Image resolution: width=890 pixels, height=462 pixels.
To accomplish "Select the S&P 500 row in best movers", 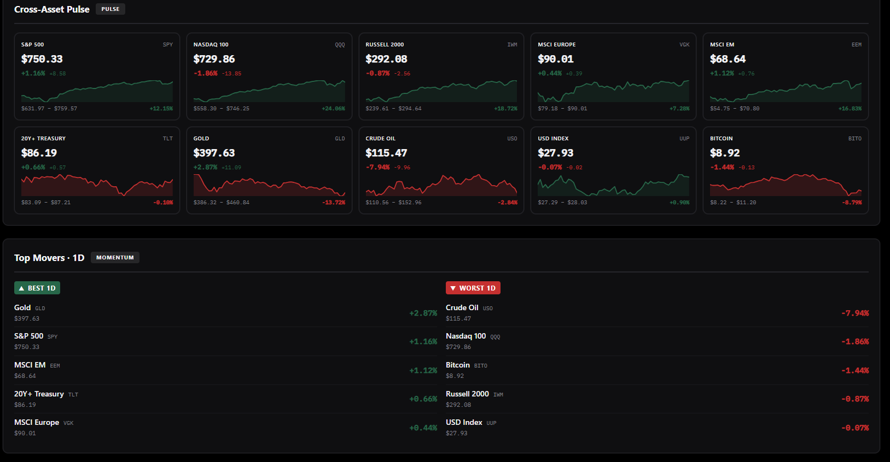I will pos(226,341).
